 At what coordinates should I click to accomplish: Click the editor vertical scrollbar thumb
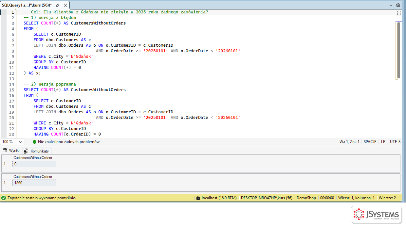coord(398,50)
